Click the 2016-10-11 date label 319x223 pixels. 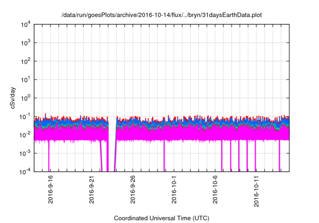[x=256, y=191]
